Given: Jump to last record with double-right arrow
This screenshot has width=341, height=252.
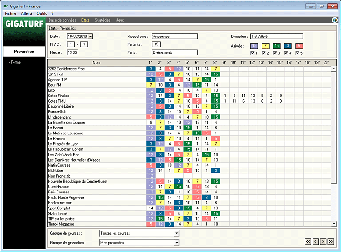Looking at the screenshot, I should [331, 241].
